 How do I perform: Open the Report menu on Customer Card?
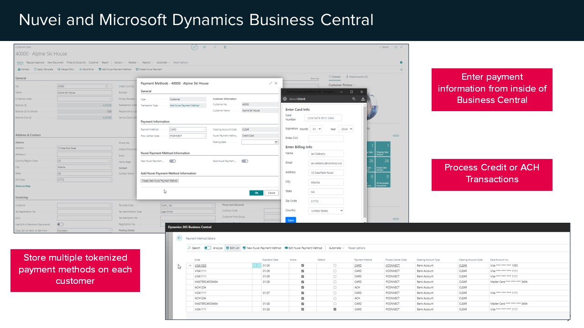[x=105, y=62]
